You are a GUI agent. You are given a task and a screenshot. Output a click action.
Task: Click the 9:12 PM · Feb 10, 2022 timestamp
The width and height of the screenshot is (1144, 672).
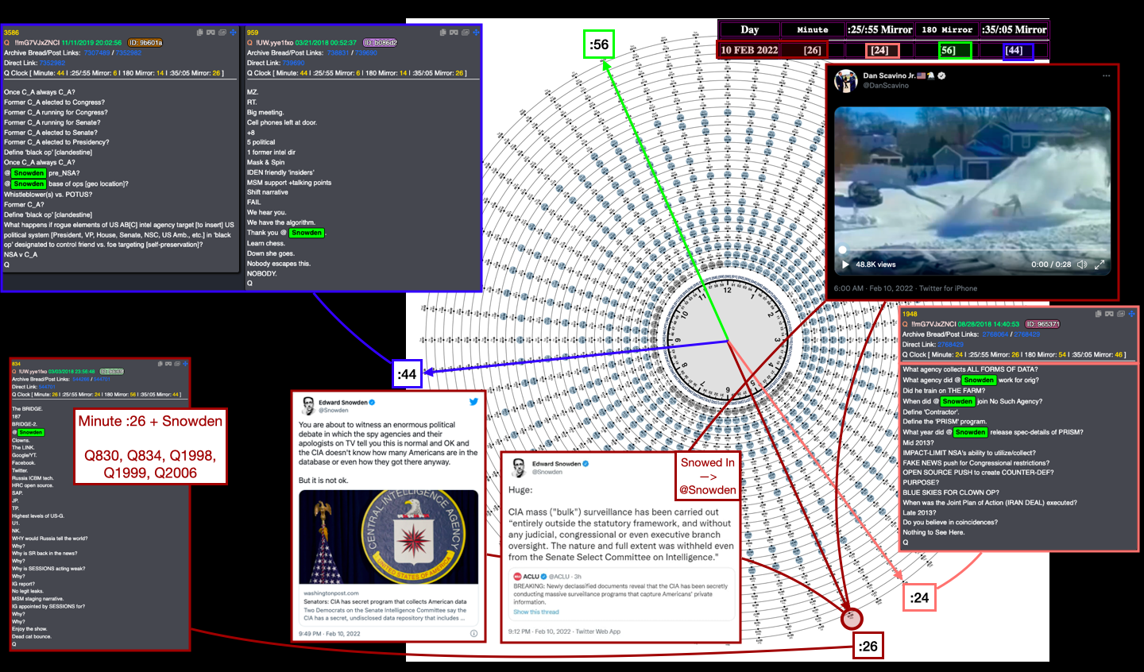click(539, 631)
